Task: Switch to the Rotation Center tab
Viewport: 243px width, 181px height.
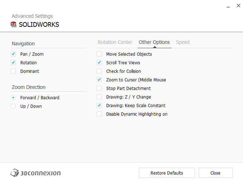Action: point(115,42)
